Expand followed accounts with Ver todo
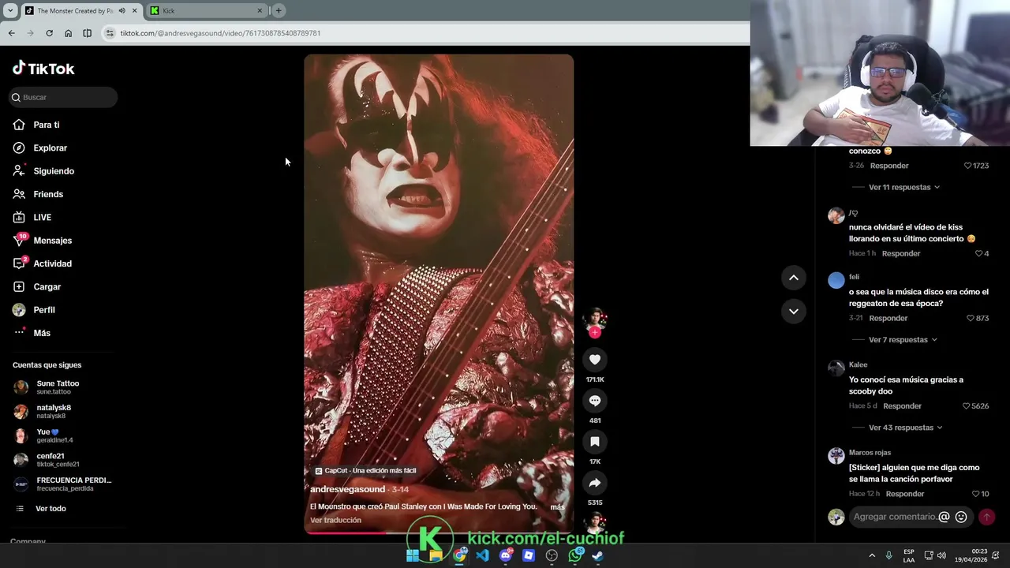Image resolution: width=1010 pixels, height=568 pixels. coord(50,509)
